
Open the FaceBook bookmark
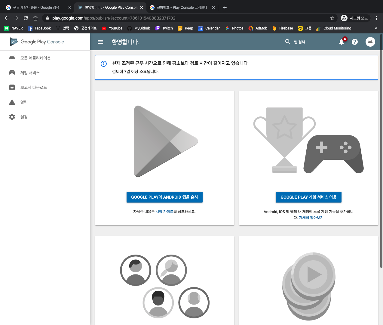click(39, 28)
